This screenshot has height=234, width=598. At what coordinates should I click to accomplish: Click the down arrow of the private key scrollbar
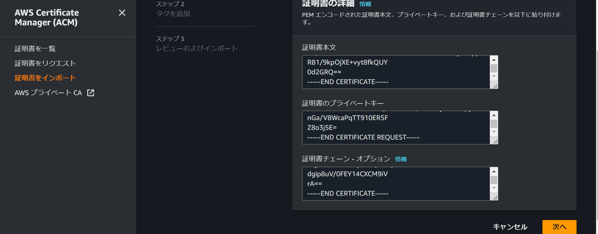coord(494,132)
